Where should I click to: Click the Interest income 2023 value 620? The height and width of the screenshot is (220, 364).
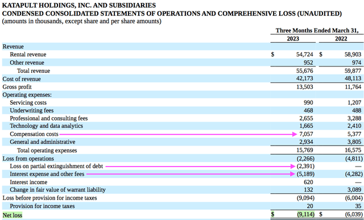click(x=308, y=182)
